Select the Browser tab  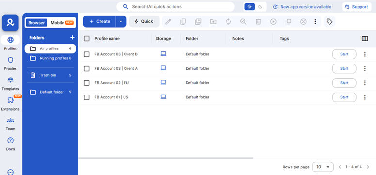(x=36, y=23)
